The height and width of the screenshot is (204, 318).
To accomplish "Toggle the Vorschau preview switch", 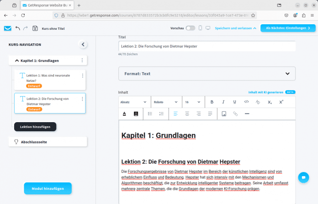I will click(190, 28).
